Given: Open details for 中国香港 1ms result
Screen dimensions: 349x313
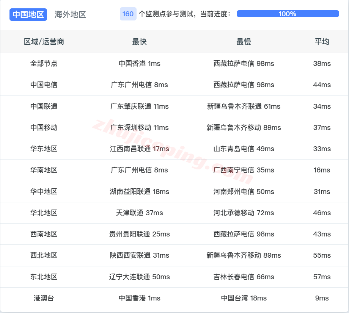Looking at the screenshot, I should [x=139, y=64].
